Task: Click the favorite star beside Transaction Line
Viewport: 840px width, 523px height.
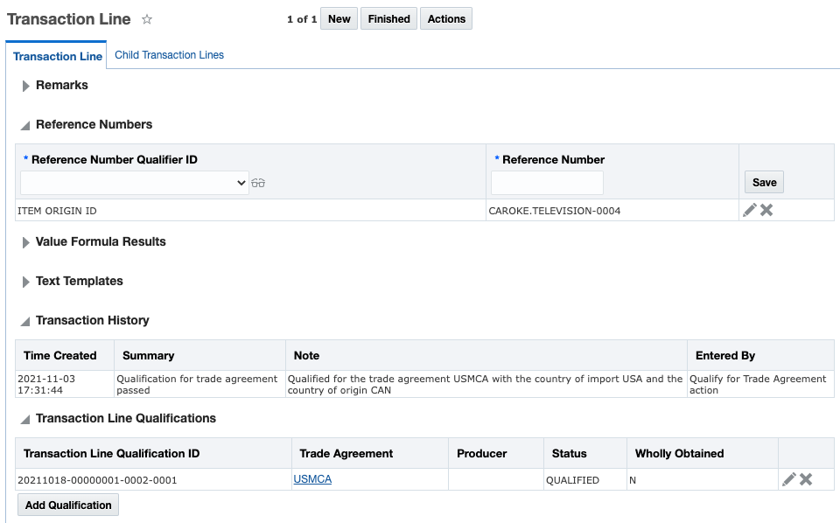Action: pos(147,19)
